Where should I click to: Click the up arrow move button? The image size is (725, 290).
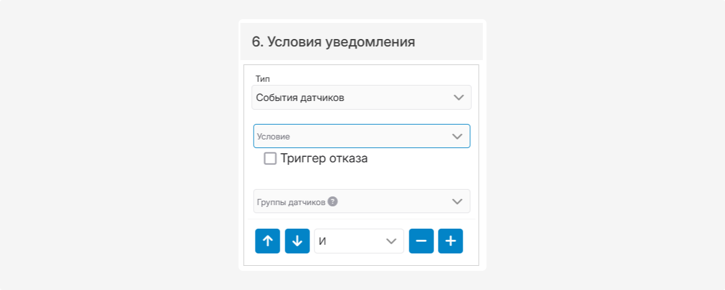coord(267,241)
